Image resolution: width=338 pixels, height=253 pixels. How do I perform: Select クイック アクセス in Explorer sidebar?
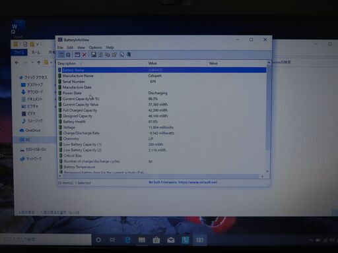tap(33, 77)
